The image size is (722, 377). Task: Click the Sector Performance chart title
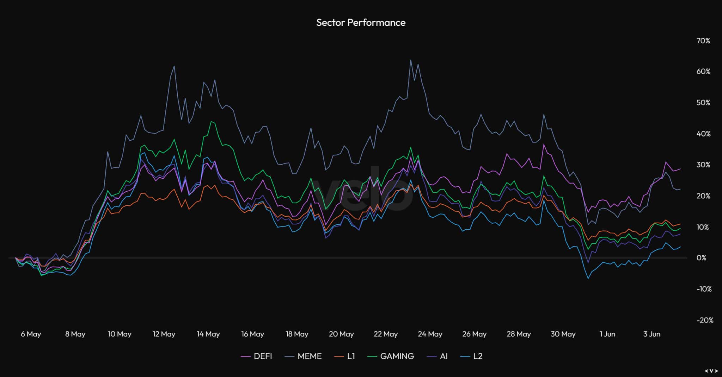tap(361, 23)
